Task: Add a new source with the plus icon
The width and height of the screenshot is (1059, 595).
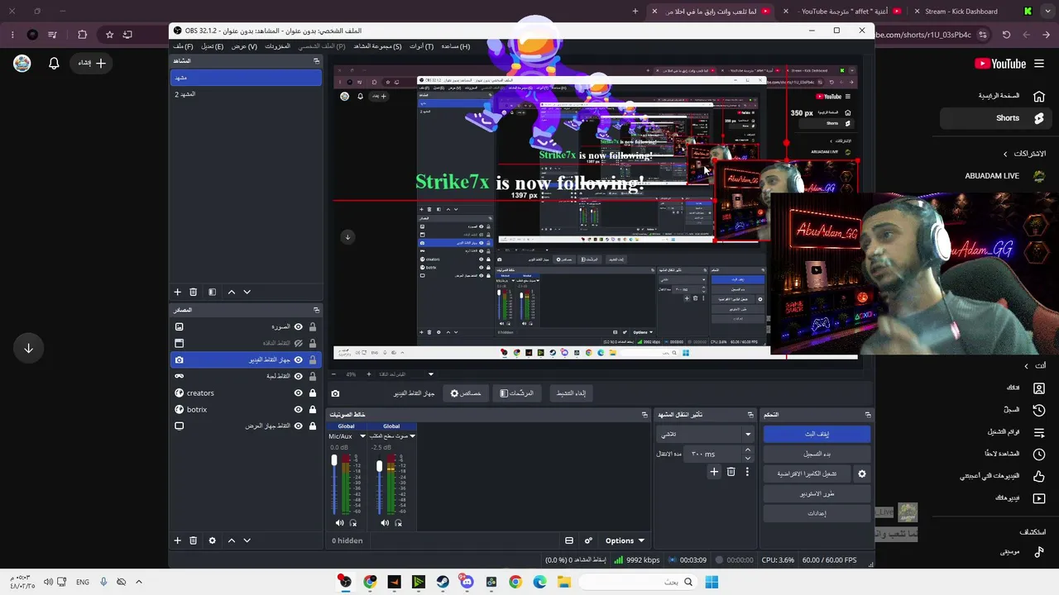Action: tap(177, 540)
